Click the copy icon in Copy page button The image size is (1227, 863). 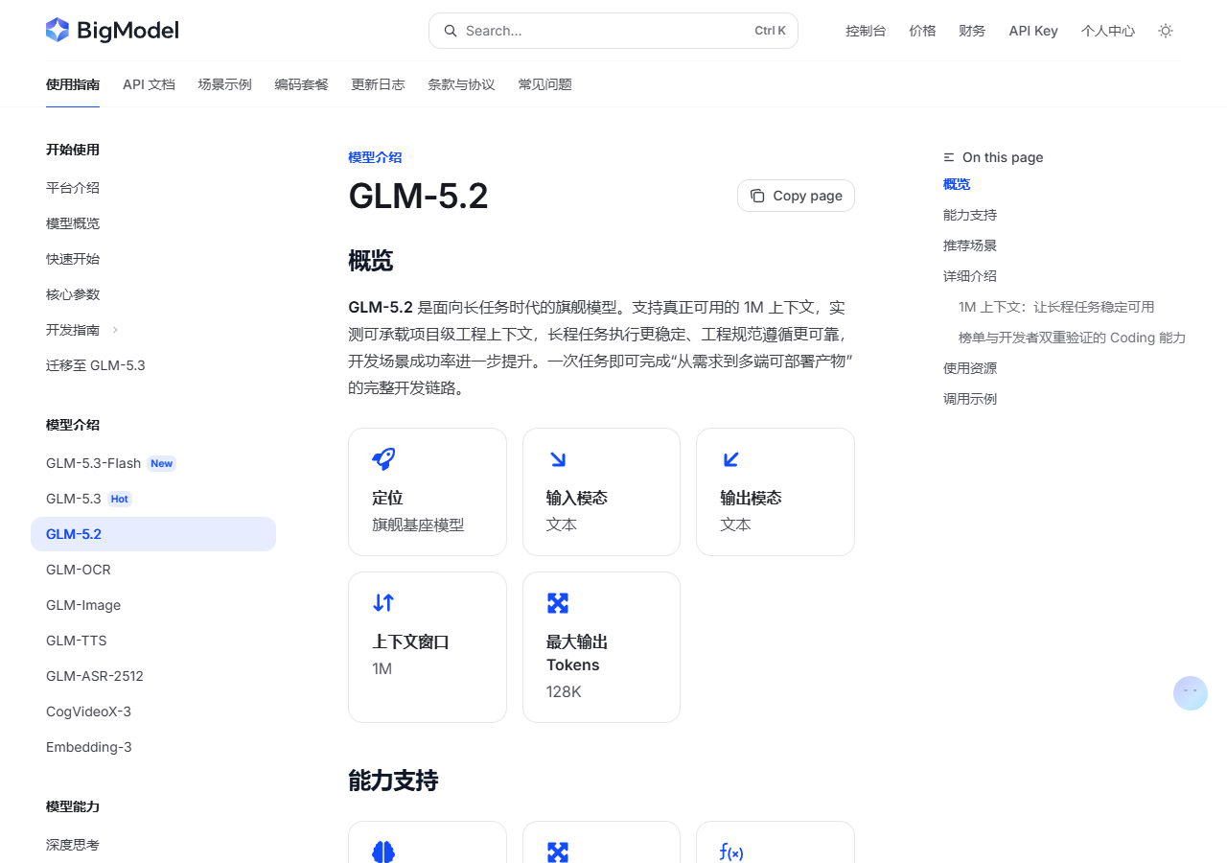[x=757, y=196]
